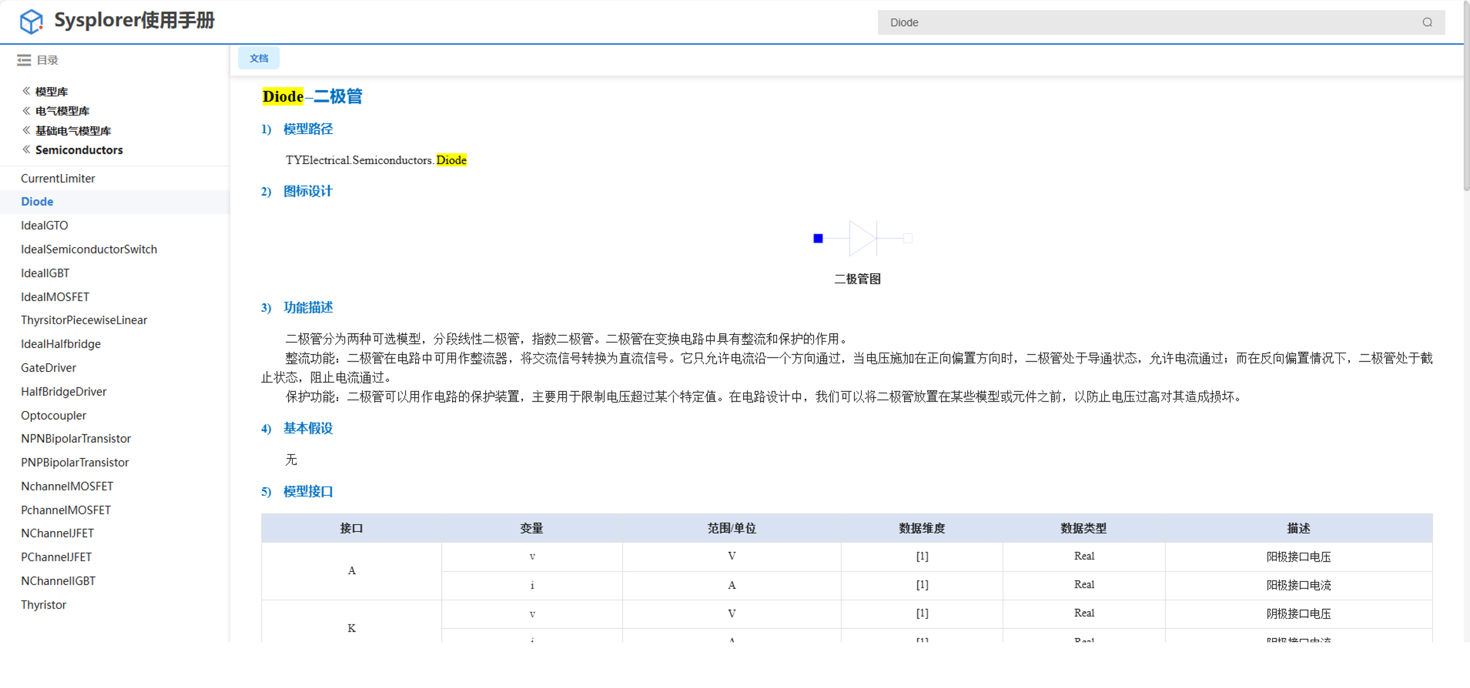Select IdealGTO from the list
Screen dimensions: 1470x688
click(45, 226)
